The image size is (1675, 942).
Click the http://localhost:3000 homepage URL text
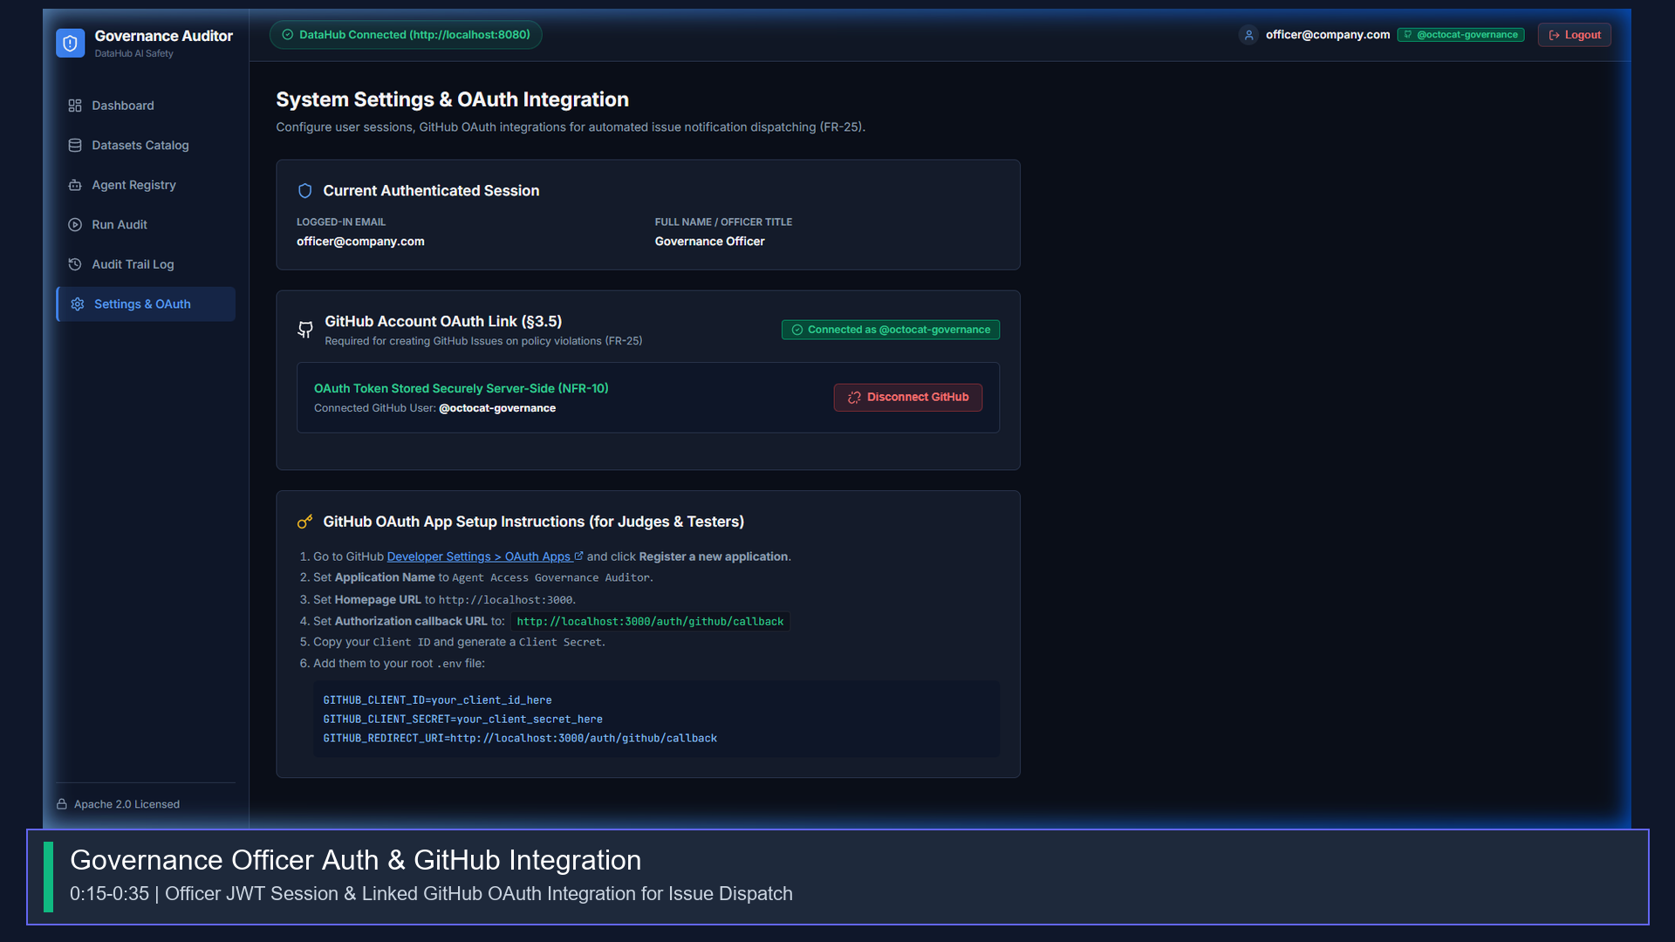coord(506,600)
